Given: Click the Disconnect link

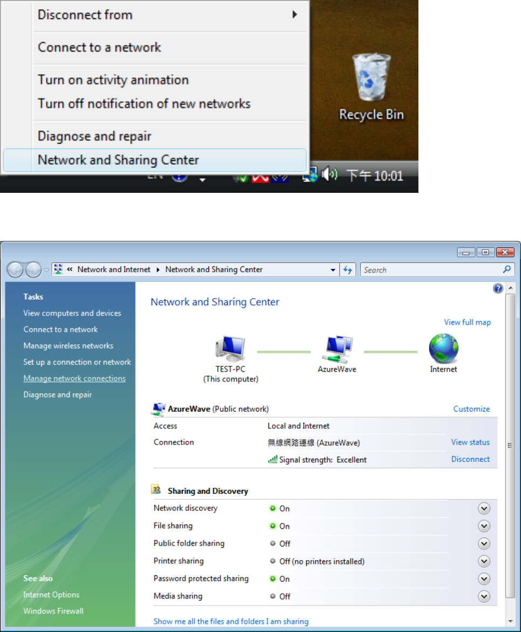Looking at the screenshot, I should click(x=470, y=459).
